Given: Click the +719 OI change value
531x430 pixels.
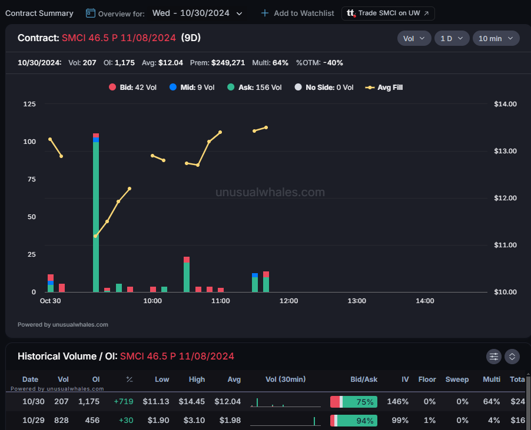Looking at the screenshot, I should tap(123, 402).
